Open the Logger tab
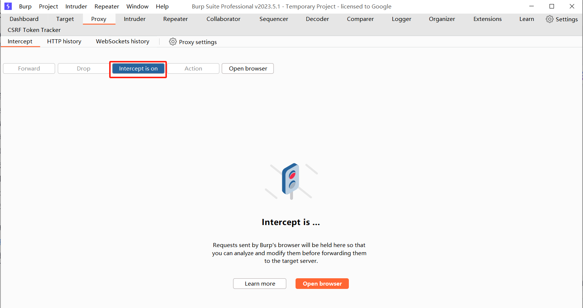Image resolution: width=583 pixels, height=308 pixels. (x=401, y=19)
